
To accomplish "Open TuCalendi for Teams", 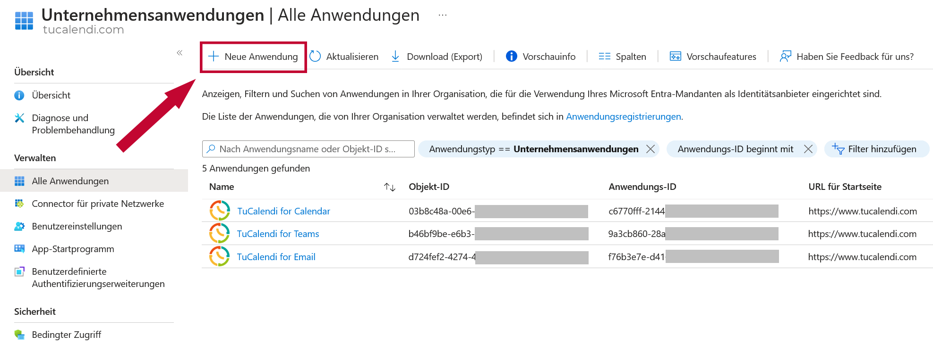I will [278, 234].
